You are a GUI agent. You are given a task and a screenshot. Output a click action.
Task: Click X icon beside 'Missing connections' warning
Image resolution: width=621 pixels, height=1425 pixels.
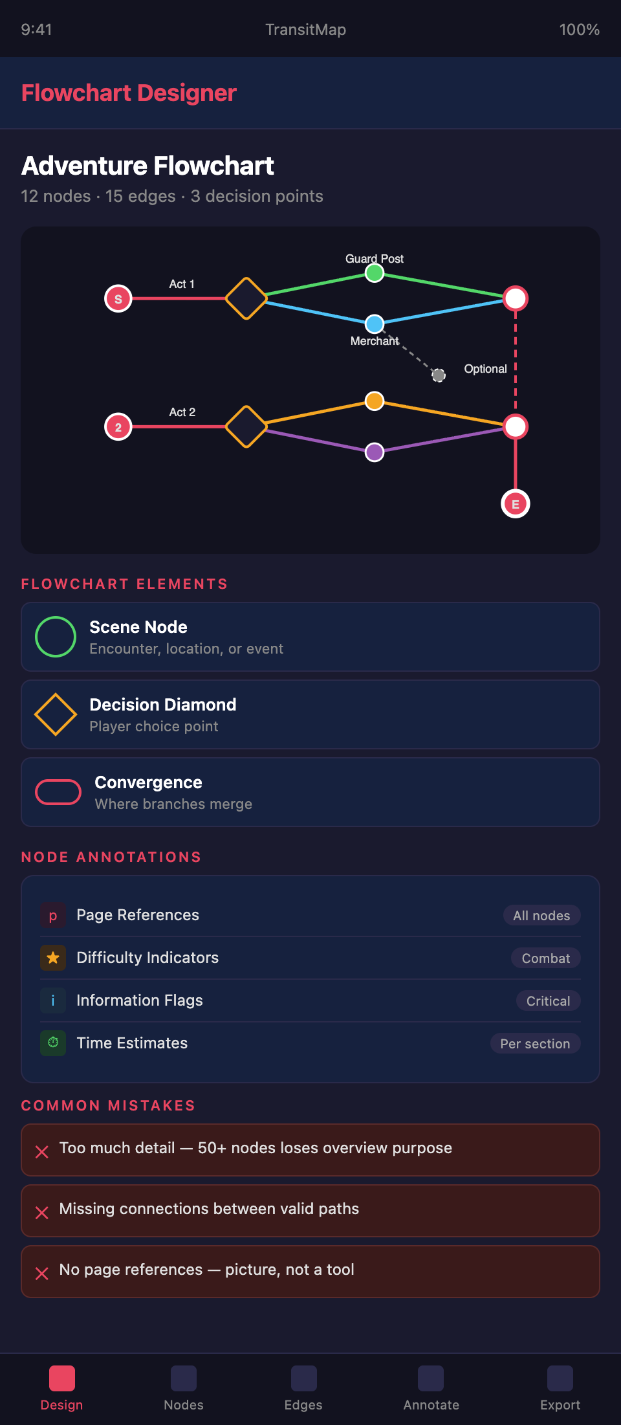click(x=42, y=1213)
